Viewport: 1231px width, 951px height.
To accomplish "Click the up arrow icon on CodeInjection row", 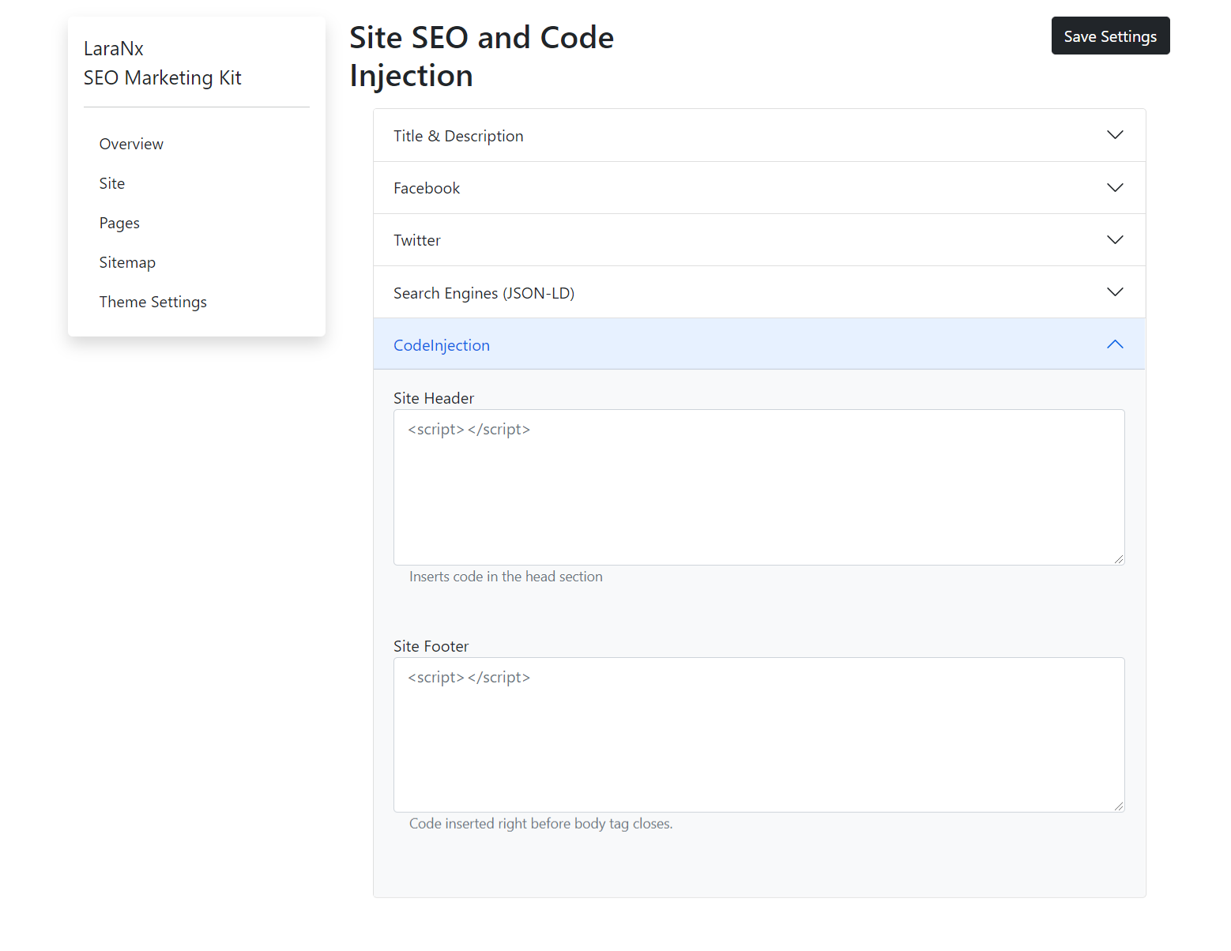I will (1114, 344).
